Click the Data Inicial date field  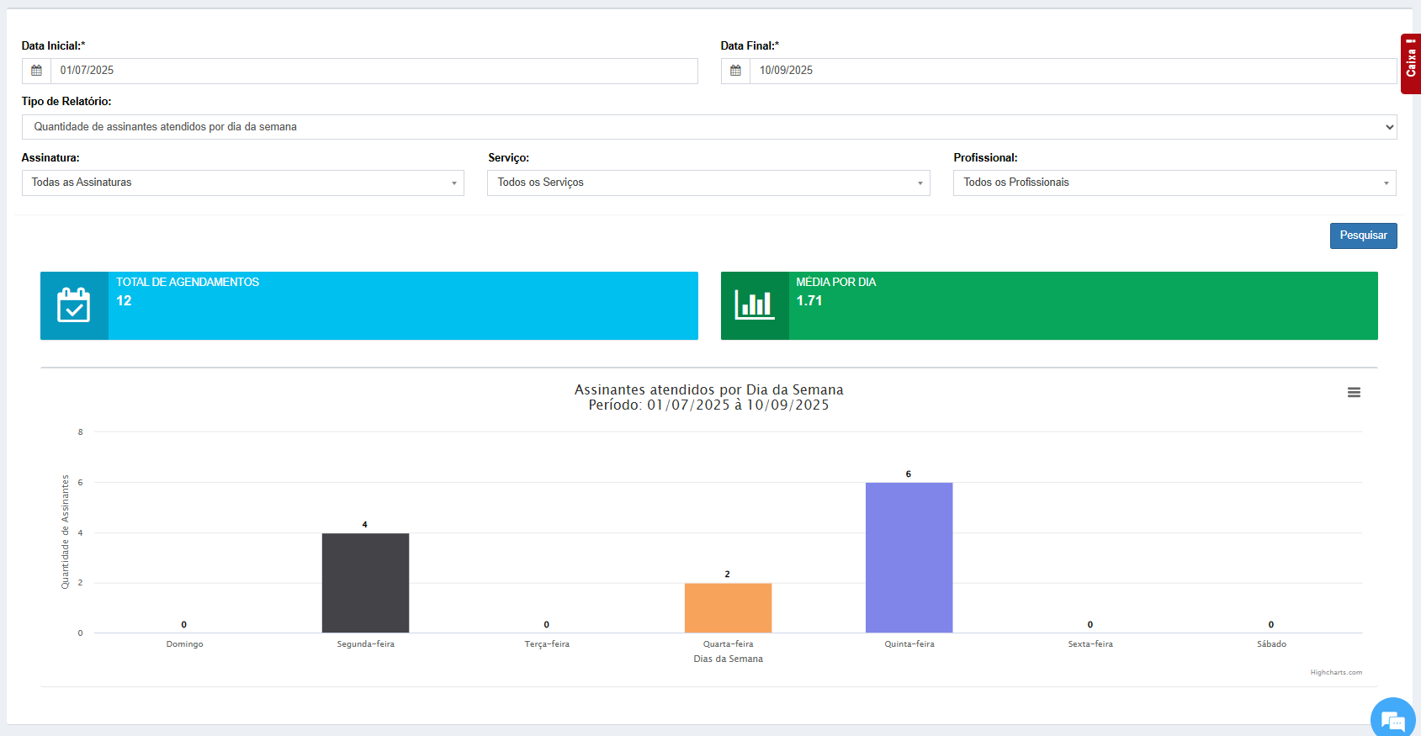pos(374,71)
